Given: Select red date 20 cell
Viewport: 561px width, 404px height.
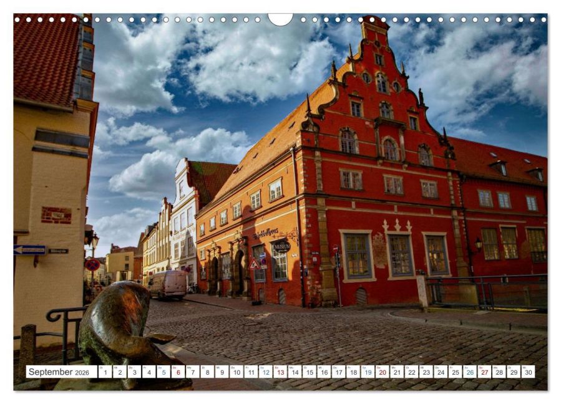Looking at the screenshot, I should (383, 372).
